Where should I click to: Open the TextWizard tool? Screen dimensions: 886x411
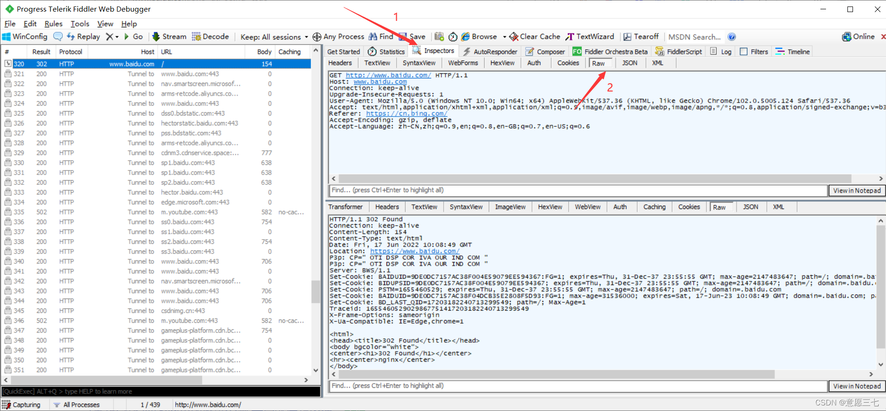[x=590, y=37]
